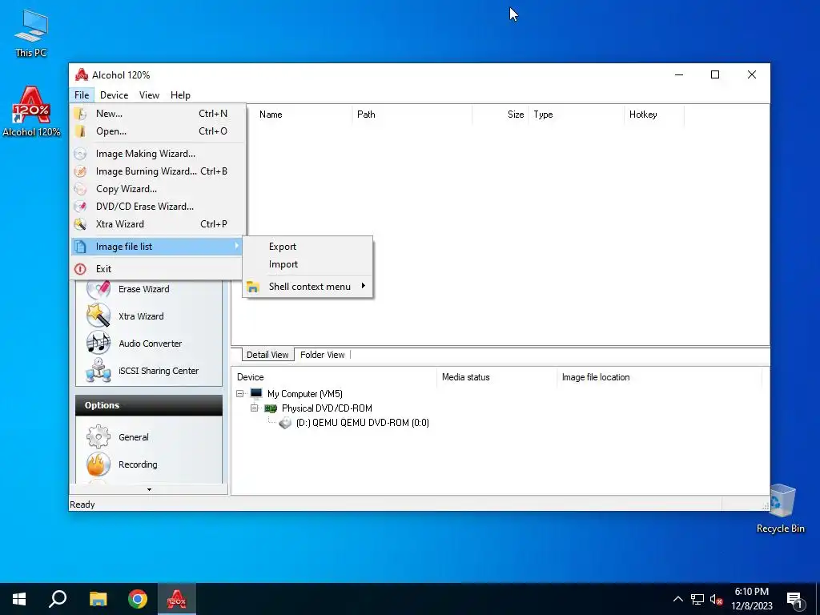Open General options gear icon

coord(98,436)
